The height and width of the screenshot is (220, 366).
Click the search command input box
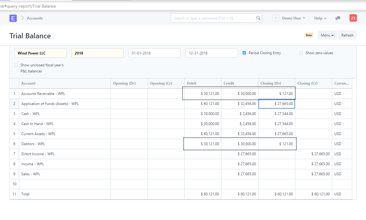click(213, 18)
